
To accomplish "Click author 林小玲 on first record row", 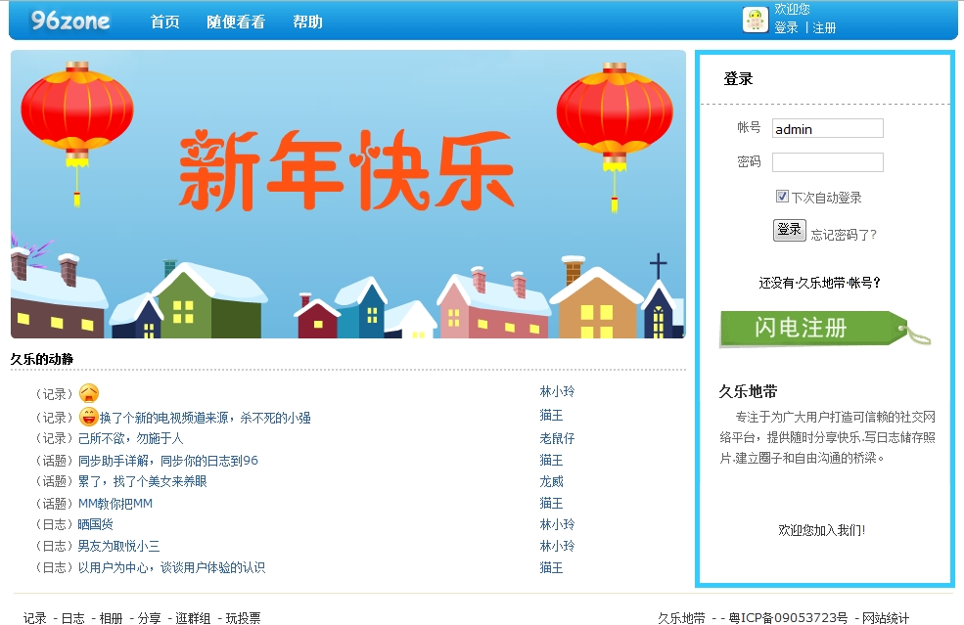I will (557, 391).
